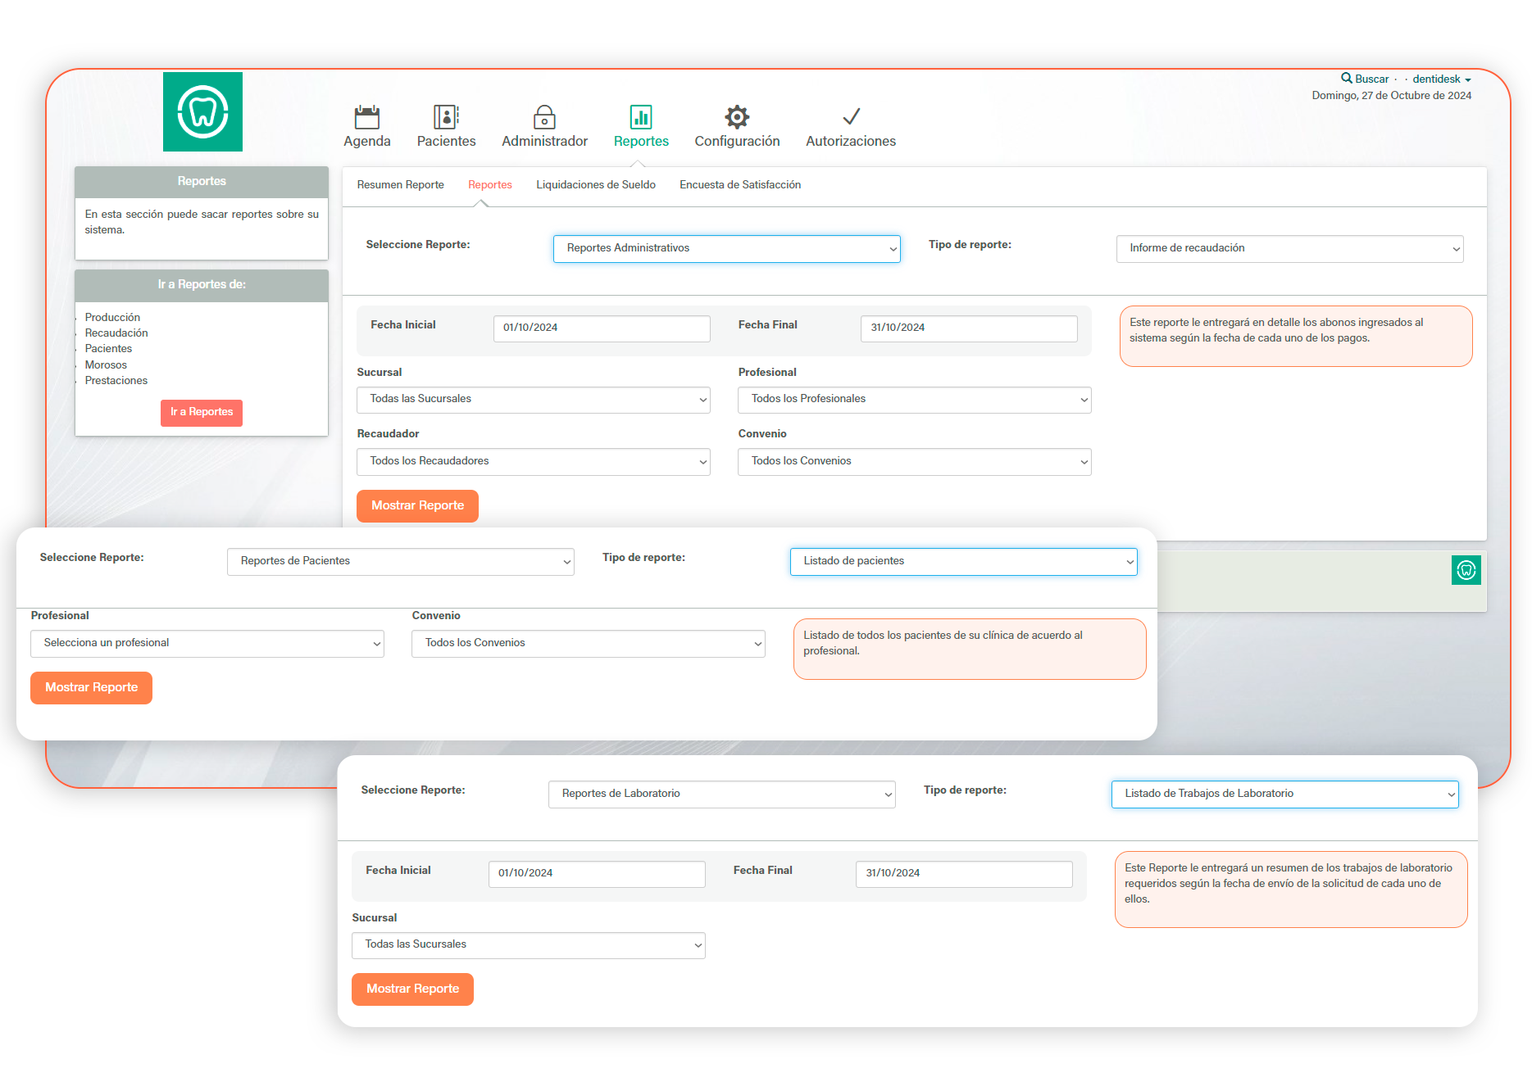The height and width of the screenshot is (1091, 1532).
Task: Open the Configuración gear icon
Action: [x=737, y=117]
